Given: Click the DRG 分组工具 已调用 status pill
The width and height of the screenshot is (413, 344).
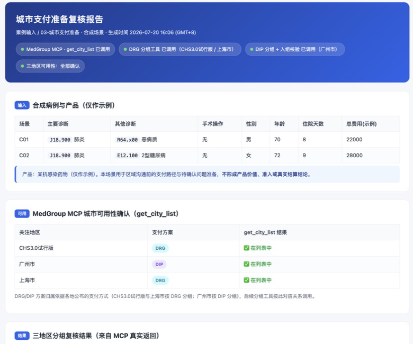Looking at the screenshot, I should point(180,49).
